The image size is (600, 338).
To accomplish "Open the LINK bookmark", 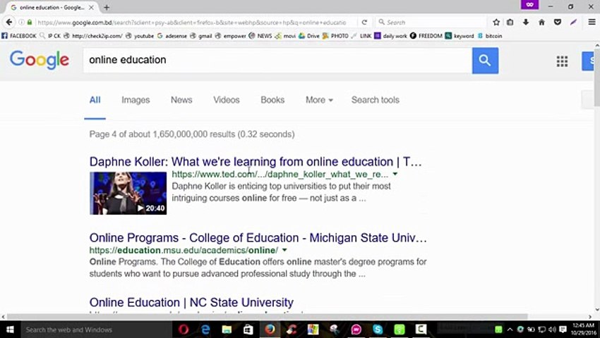I will click(x=361, y=36).
